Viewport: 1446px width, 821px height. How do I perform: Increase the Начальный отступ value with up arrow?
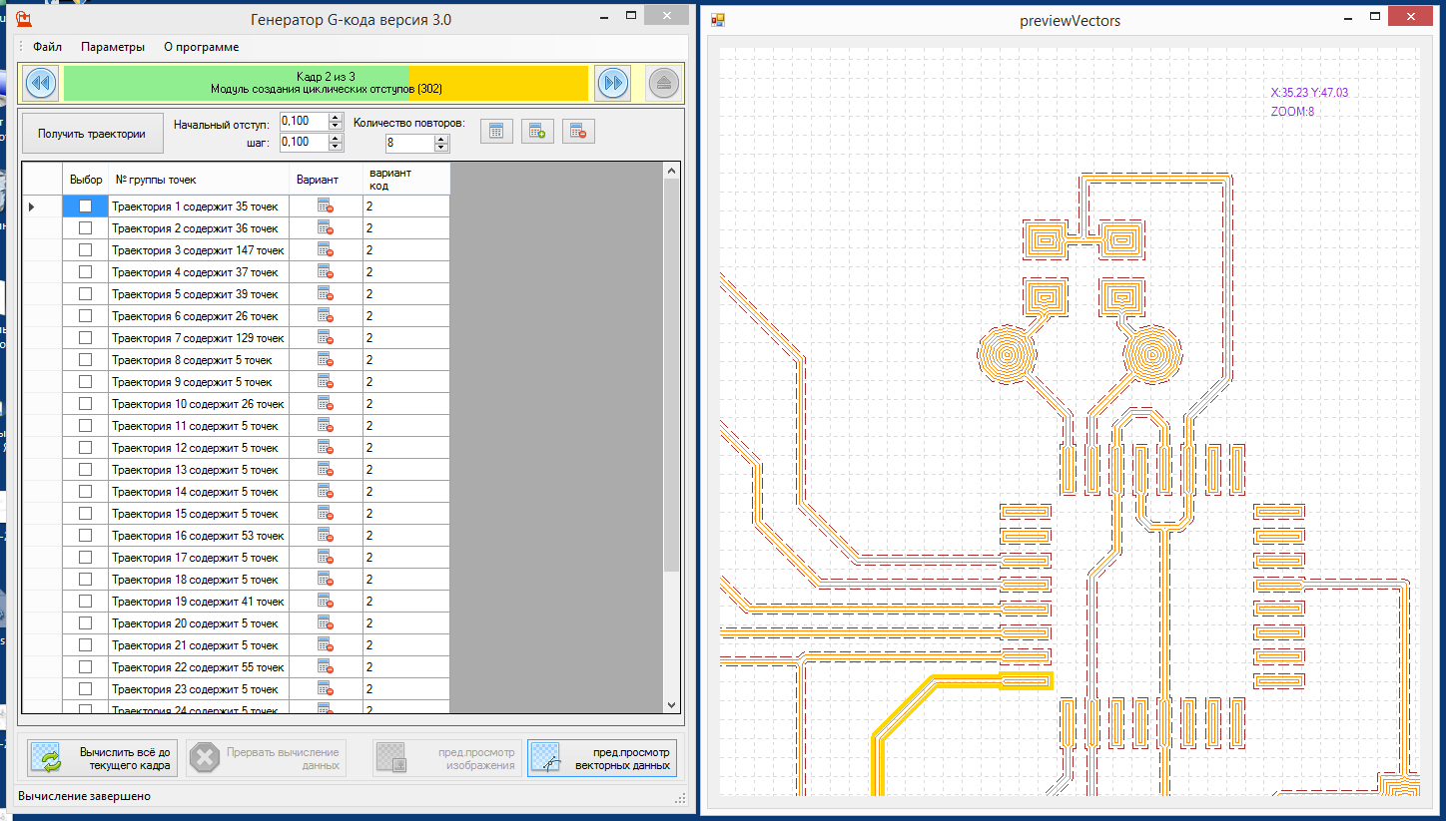point(336,117)
